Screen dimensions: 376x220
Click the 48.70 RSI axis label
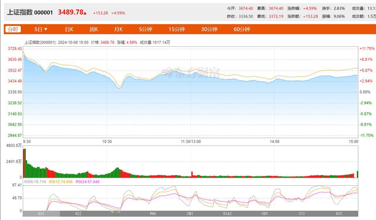point(17,198)
